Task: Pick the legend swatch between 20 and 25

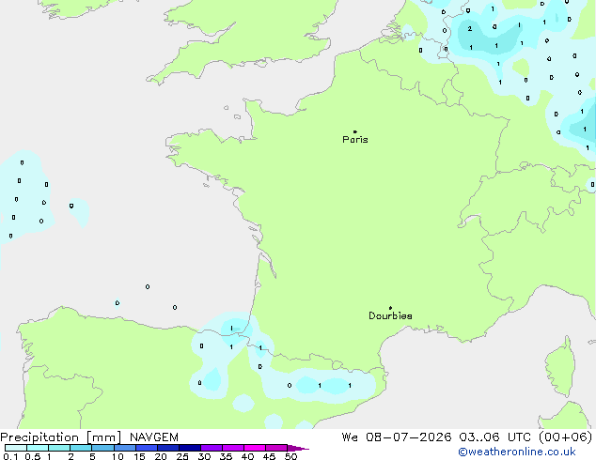Action: pos(168,448)
